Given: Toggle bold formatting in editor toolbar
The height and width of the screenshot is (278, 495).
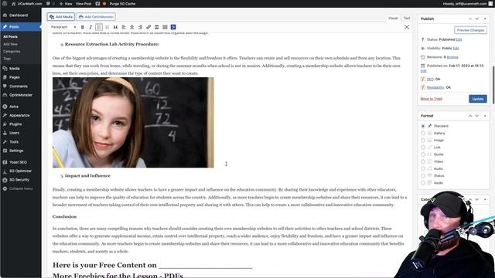Looking at the screenshot, I should [x=83, y=27].
